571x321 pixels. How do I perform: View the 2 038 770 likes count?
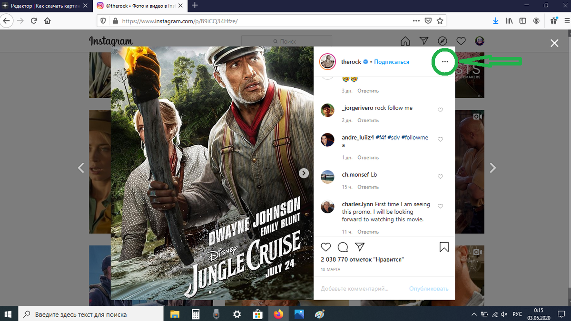tap(362, 259)
